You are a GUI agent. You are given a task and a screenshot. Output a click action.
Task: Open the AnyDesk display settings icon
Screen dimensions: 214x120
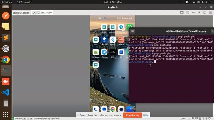pos(205,13)
